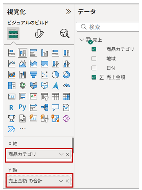
Task: Collapse the 売上 table tree
Action: (x=82, y=40)
